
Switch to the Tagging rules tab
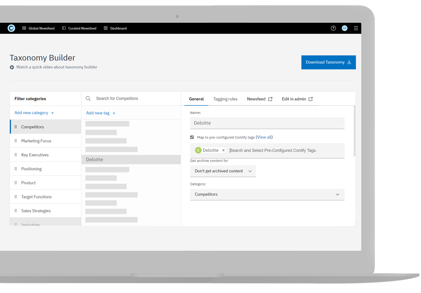click(x=225, y=99)
